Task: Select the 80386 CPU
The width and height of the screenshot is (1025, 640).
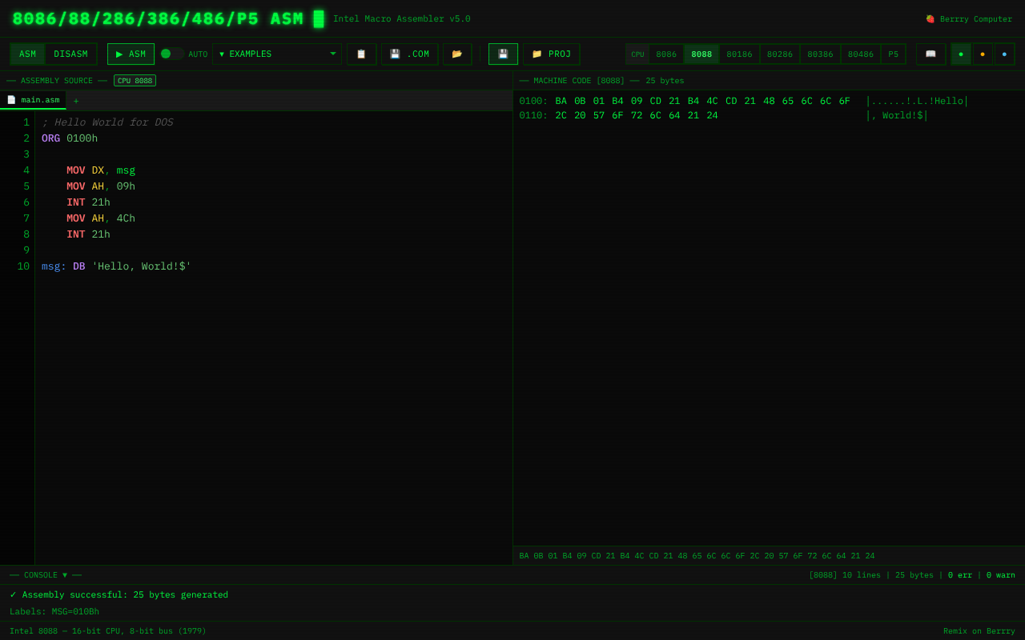Action: pyautogui.click(x=820, y=54)
